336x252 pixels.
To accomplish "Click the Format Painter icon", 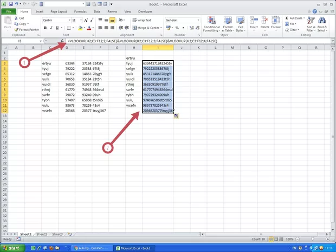I will point(17,29).
